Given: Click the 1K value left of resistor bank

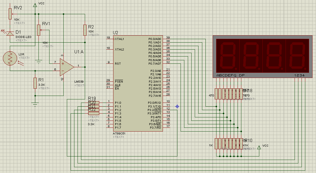Looking at the screenshot, I should (211, 145).
